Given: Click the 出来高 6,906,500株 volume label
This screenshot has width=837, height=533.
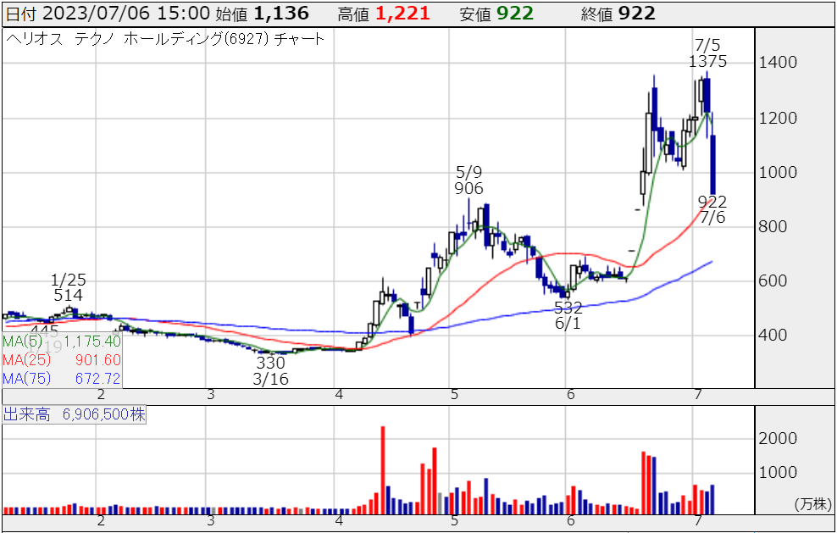Looking at the screenshot, I should click(x=75, y=415).
